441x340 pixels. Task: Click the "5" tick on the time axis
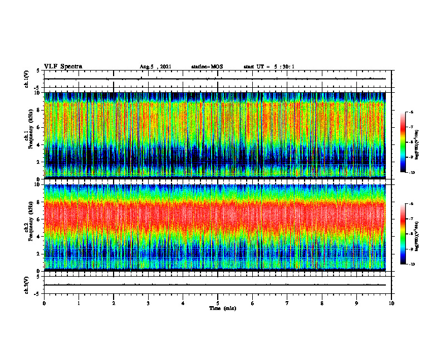click(x=218, y=303)
